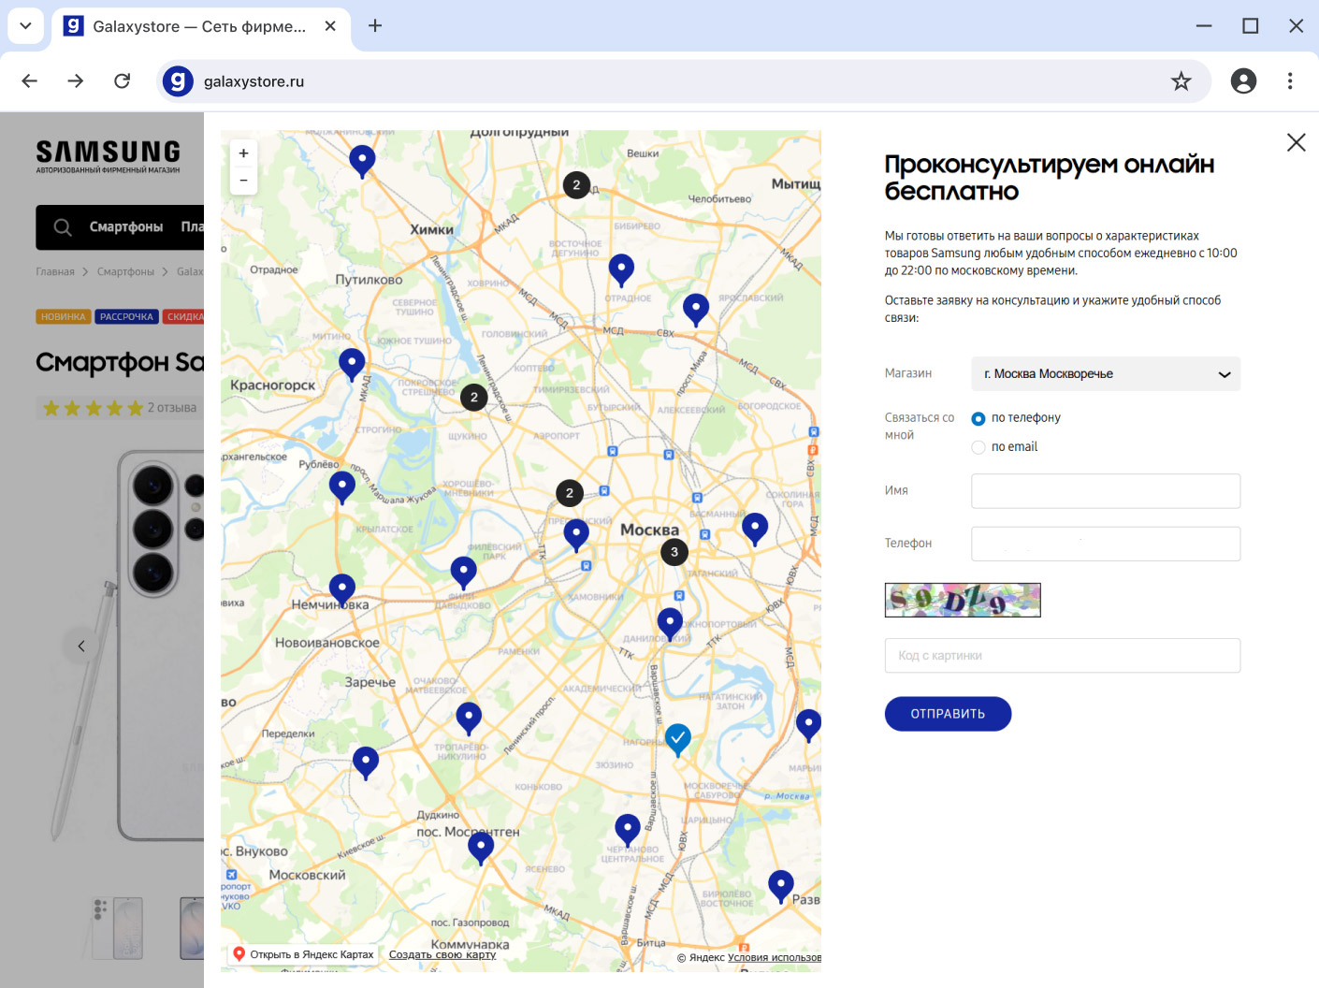Image resolution: width=1319 pixels, height=988 pixels.
Task: Click the address bar showing galaxystore.ru
Action: tap(683, 81)
